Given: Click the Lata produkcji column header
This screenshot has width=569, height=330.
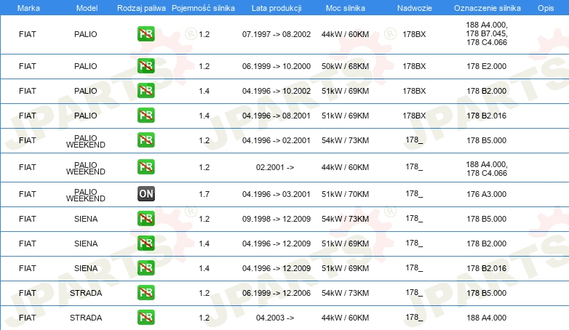Looking at the screenshot, I should click(x=276, y=8).
